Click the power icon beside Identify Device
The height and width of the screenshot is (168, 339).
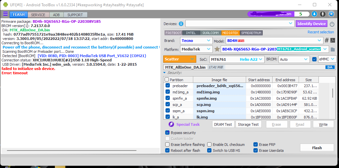332,24
